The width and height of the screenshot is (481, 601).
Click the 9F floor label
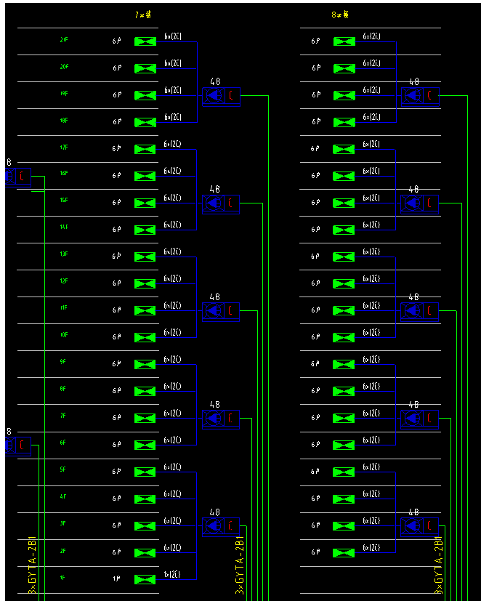(x=64, y=362)
